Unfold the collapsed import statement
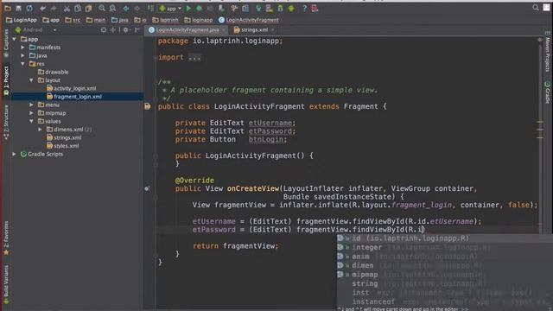Viewport: 553px width, 311px height. pos(194,58)
